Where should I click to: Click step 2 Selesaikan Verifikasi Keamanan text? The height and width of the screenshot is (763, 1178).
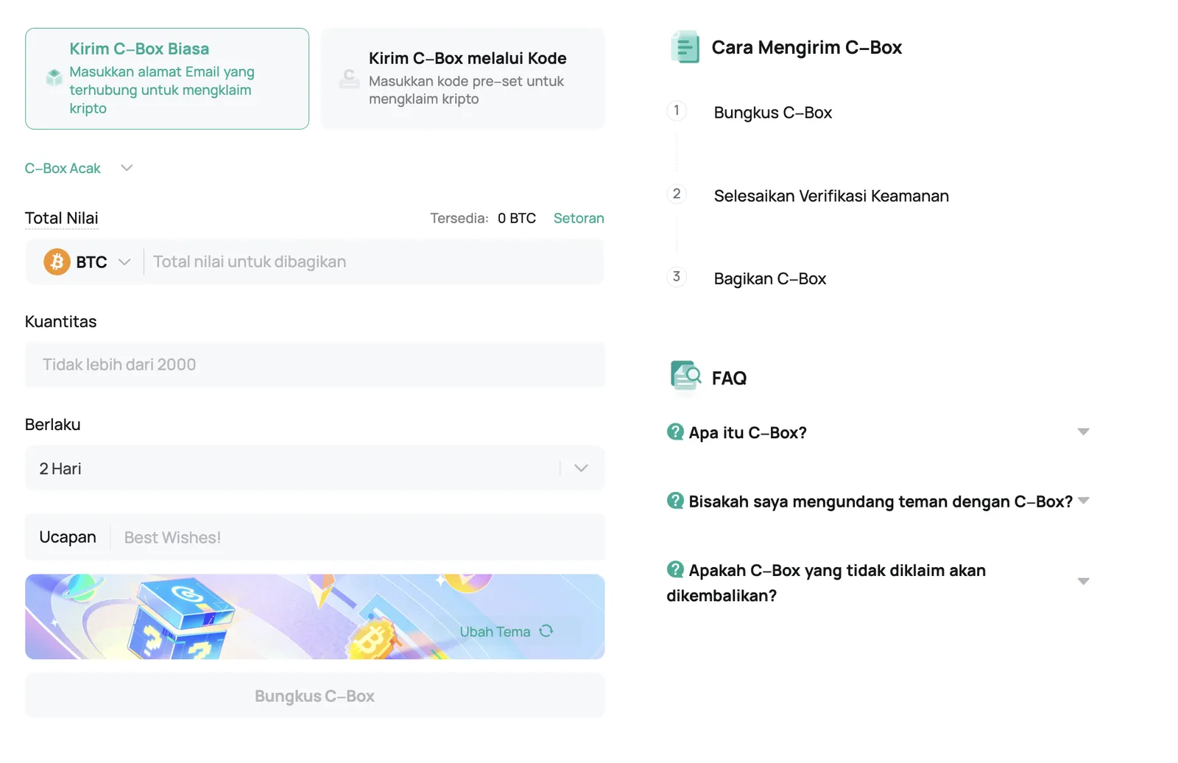tap(831, 196)
